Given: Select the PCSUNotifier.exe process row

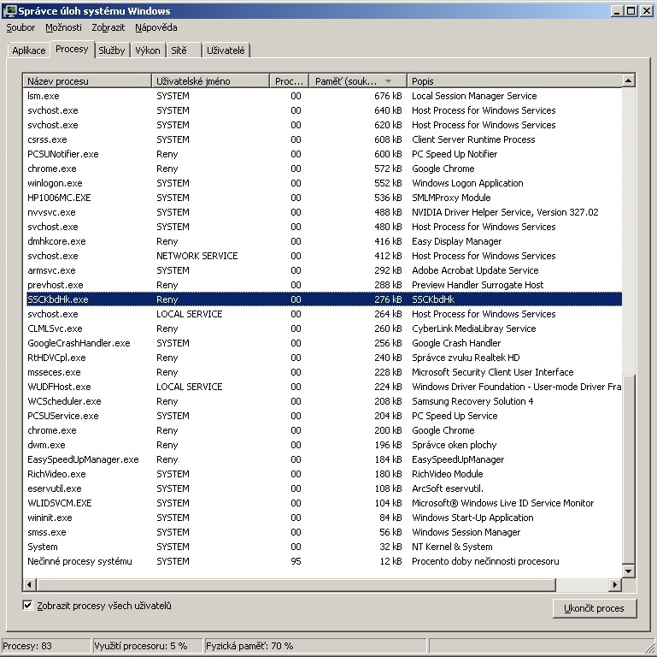Looking at the screenshot, I should click(x=63, y=154).
